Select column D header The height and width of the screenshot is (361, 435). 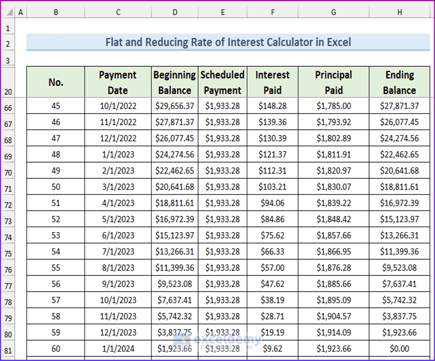click(x=175, y=12)
